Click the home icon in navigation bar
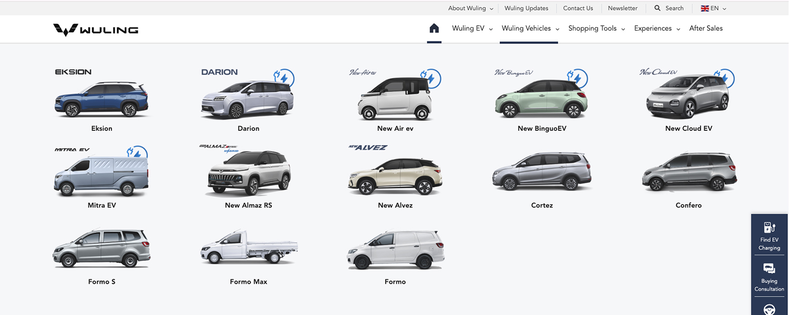This screenshot has width=789, height=315. pos(434,28)
